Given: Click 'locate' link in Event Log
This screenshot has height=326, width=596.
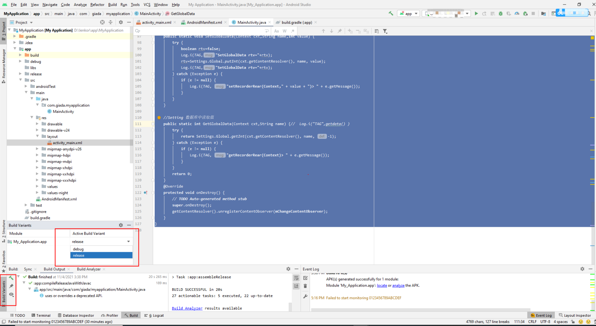Looking at the screenshot, I should click(x=382, y=286).
